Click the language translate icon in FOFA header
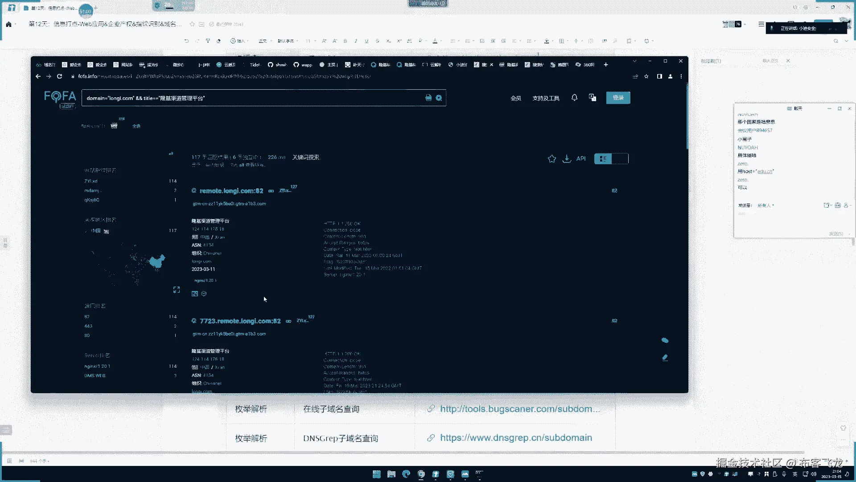 pos(592,98)
